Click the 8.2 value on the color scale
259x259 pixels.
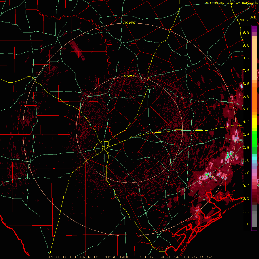(246, 58)
